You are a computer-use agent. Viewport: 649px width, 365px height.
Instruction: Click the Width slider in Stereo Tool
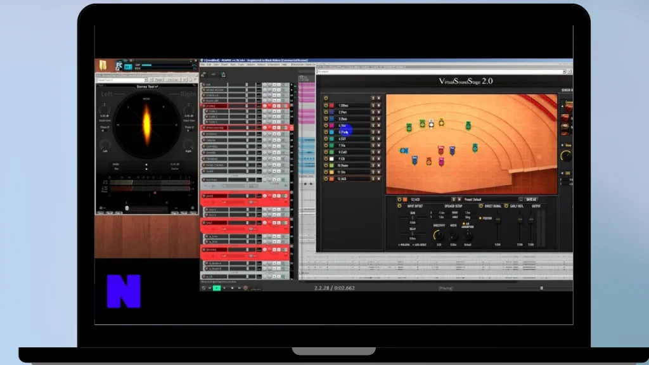(x=146, y=165)
